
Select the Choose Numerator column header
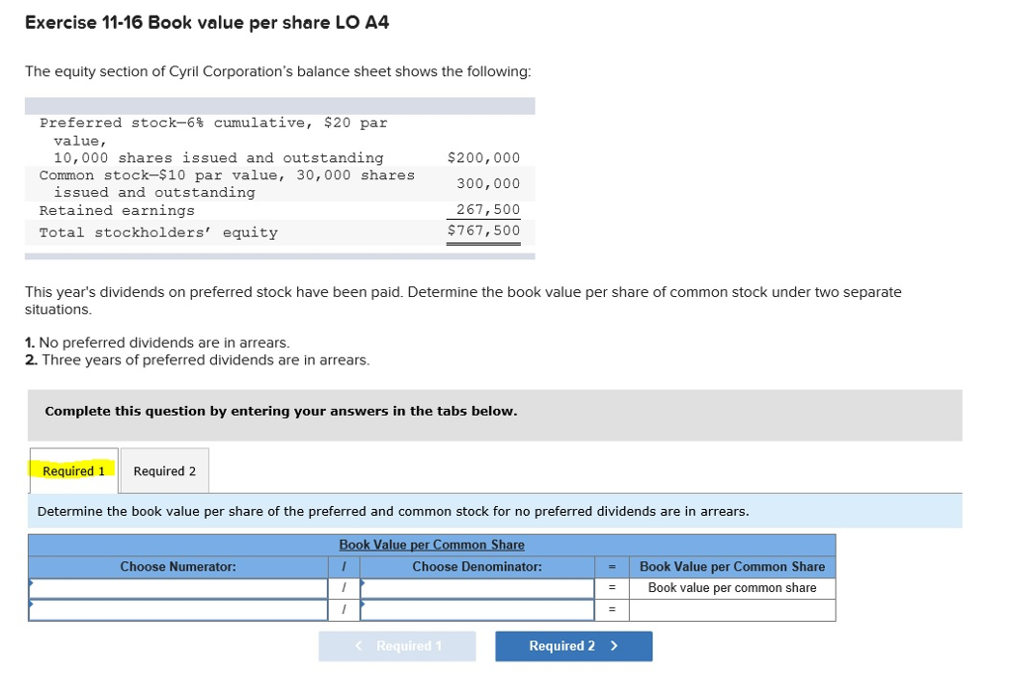[x=178, y=566]
